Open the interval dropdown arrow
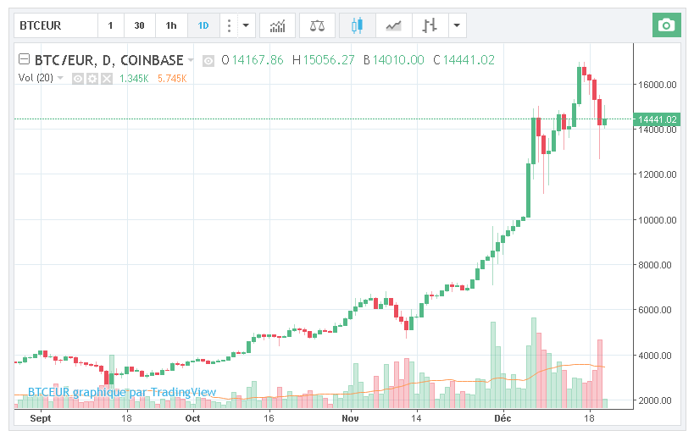 click(x=247, y=25)
